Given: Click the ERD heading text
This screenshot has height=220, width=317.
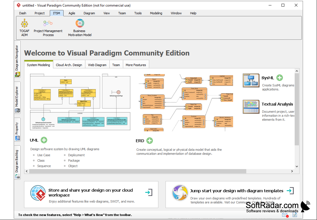Looking at the screenshot, I should tap(140, 141).
